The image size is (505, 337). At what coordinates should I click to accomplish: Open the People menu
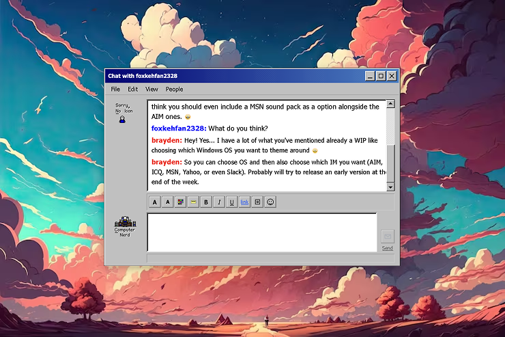pos(174,90)
